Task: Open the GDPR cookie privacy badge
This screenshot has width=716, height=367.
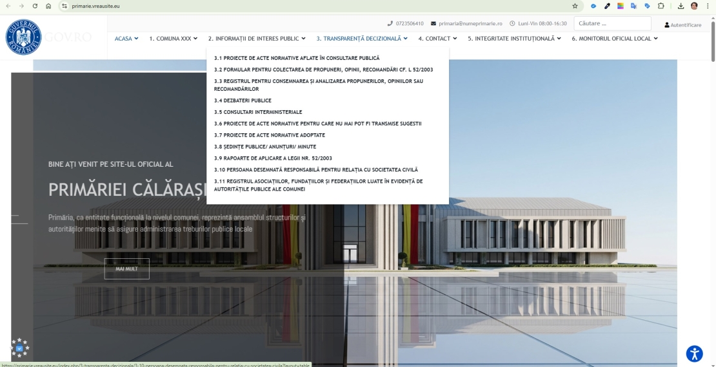Action: click(19, 348)
